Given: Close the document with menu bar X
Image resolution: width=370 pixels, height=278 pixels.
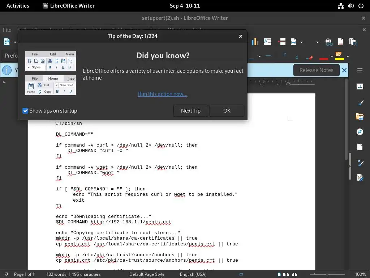Looking at the screenshot, I should 364,30.
